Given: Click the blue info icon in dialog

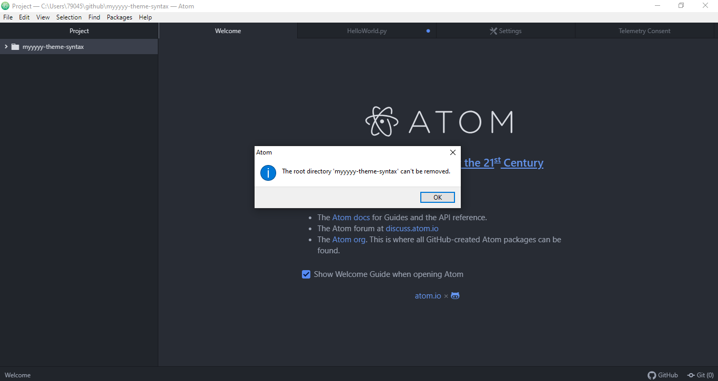Looking at the screenshot, I should pos(268,172).
